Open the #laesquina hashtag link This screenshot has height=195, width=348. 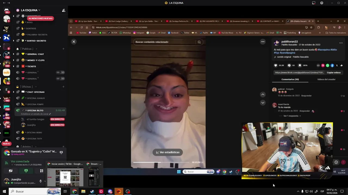[x=323, y=50]
